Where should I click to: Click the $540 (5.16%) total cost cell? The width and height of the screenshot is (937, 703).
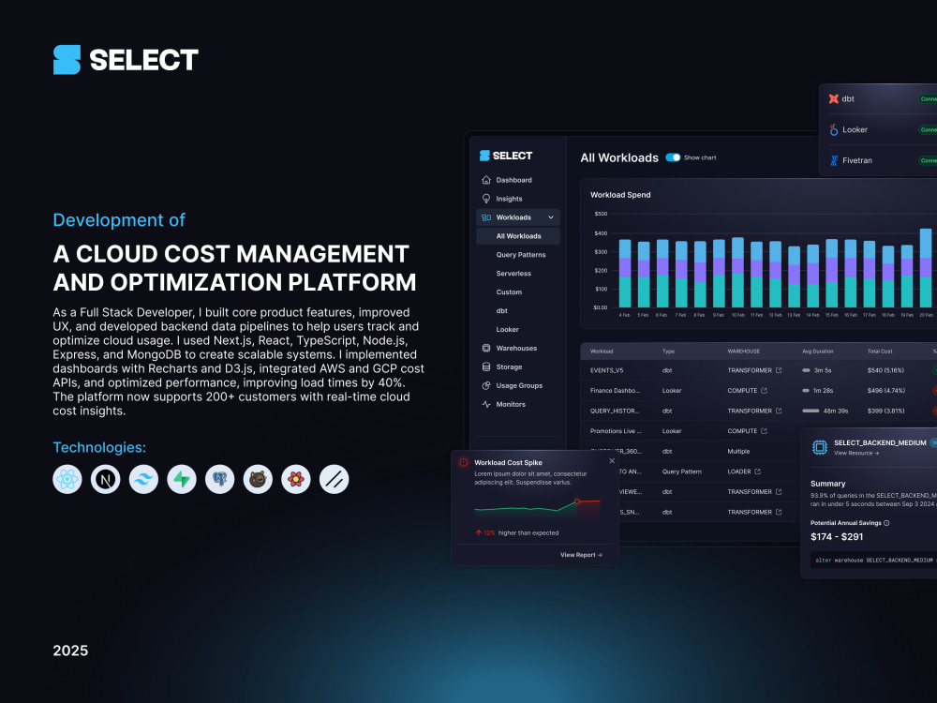(x=885, y=370)
